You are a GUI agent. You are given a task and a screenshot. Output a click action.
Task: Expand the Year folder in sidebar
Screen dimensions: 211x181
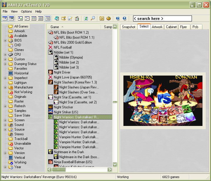coord(5,167)
